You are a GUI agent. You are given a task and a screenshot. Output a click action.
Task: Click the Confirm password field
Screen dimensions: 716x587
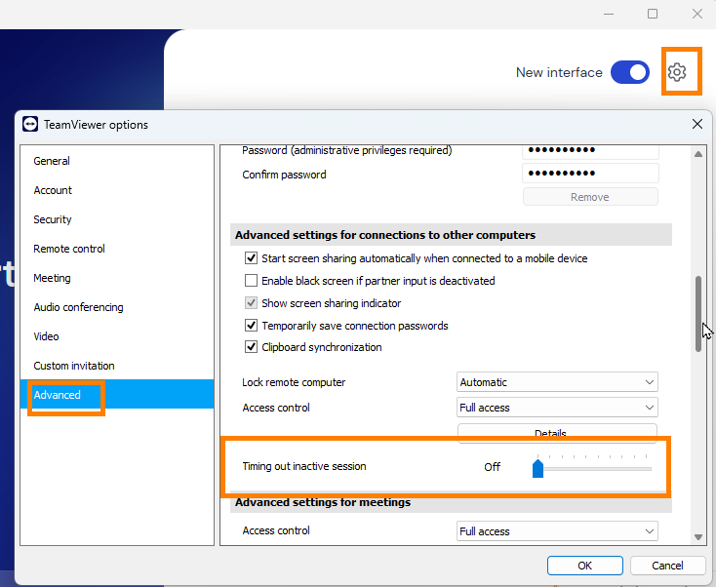(590, 173)
